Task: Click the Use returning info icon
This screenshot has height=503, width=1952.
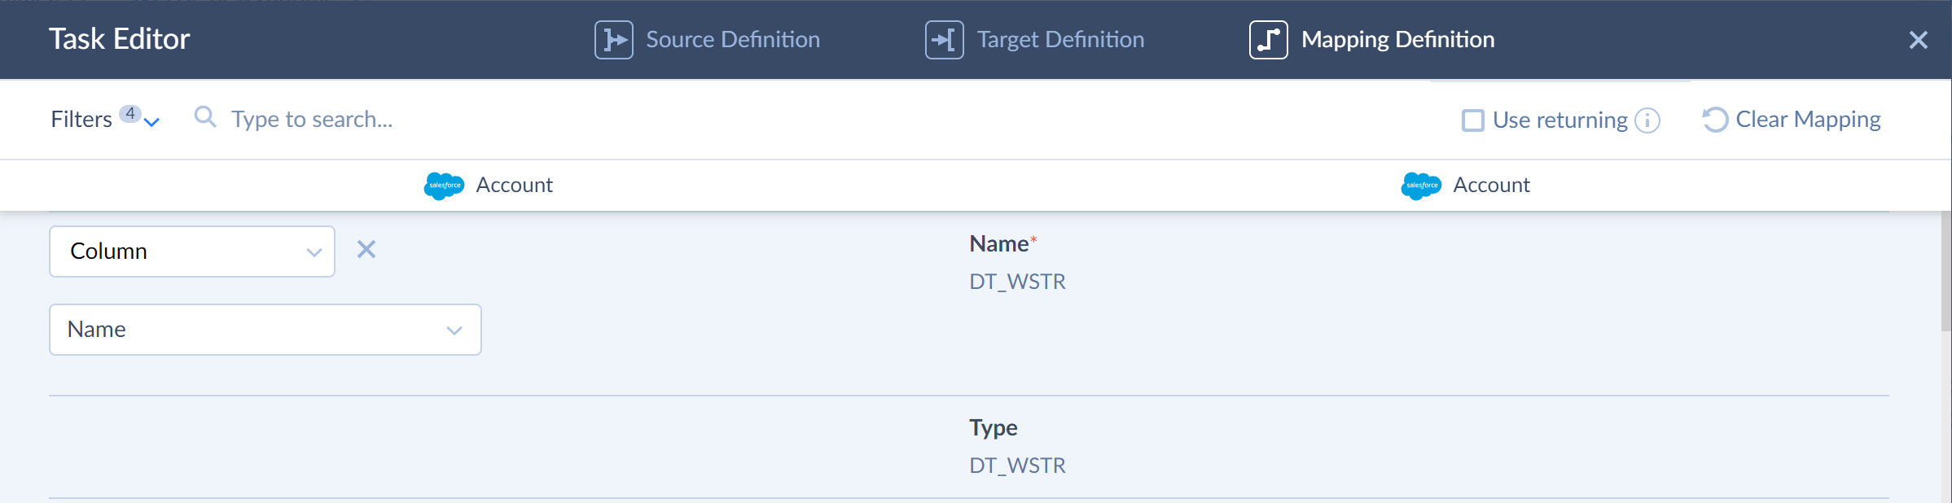Action: [1647, 120]
